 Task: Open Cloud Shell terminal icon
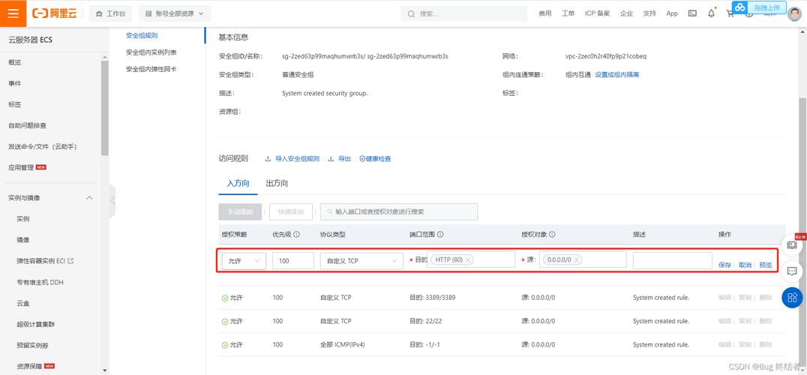[x=692, y=14]
